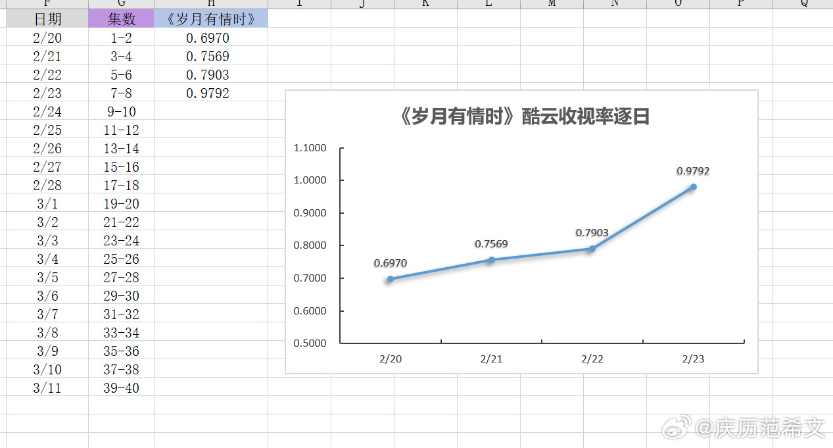Click chart x-axis label 2/20
The width and height of the screenshot is (833, 448).
pyautogui.click(x=391, y=359)
